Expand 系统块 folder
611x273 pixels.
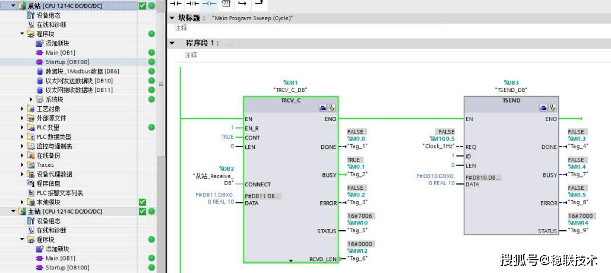click(x=31, y=99)
